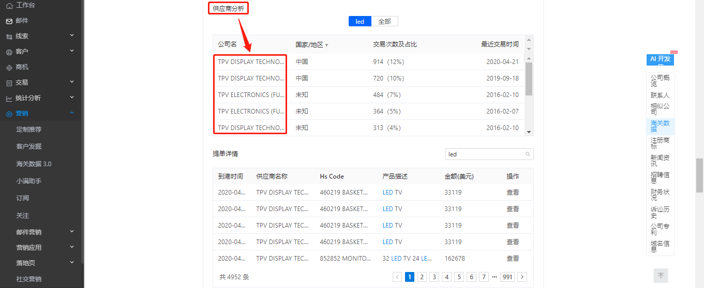Click the supplier table scroll-down arrow
The height and width of the screenshot is (288, 704).
tap(529, 132)
